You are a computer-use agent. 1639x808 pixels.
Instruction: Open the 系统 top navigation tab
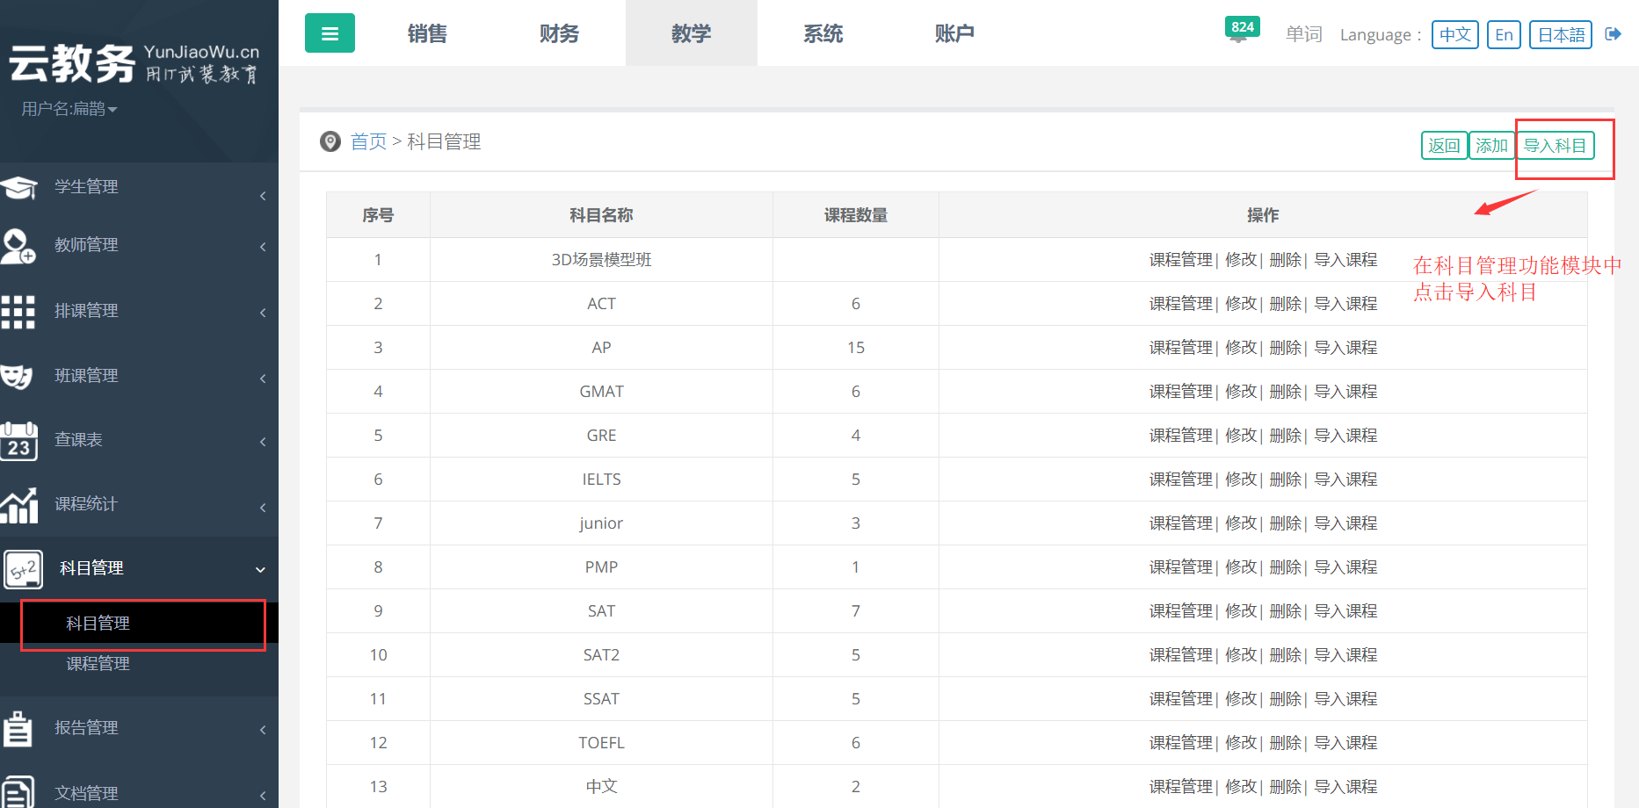pos(823,33)
